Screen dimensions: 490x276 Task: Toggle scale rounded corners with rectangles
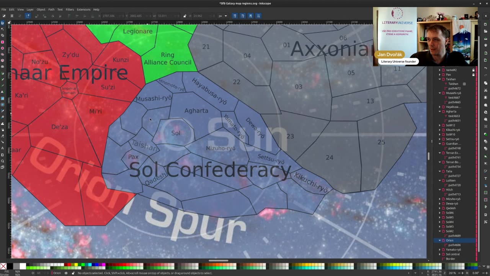pos(242,16)
